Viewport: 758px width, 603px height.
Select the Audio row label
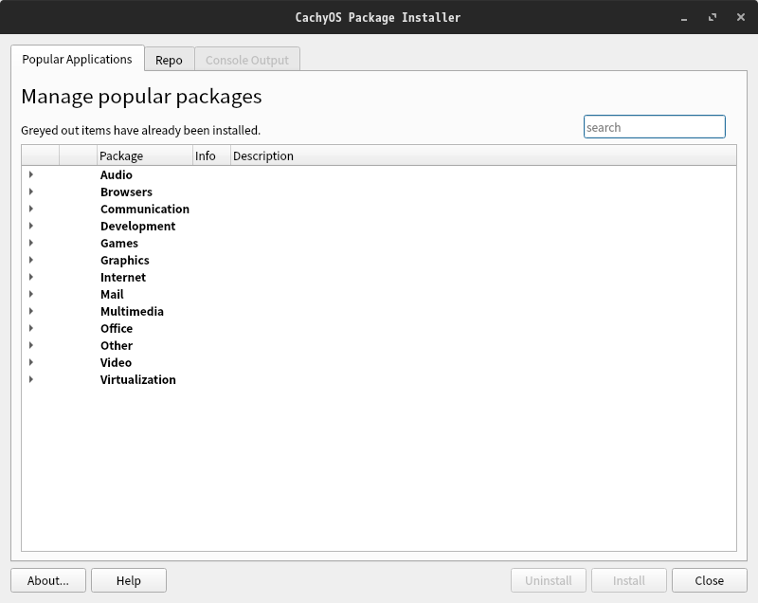pos(116,175)
